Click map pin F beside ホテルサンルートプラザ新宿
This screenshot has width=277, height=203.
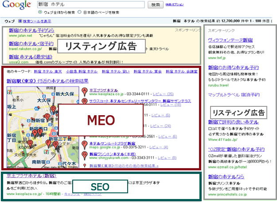(85, 145)
